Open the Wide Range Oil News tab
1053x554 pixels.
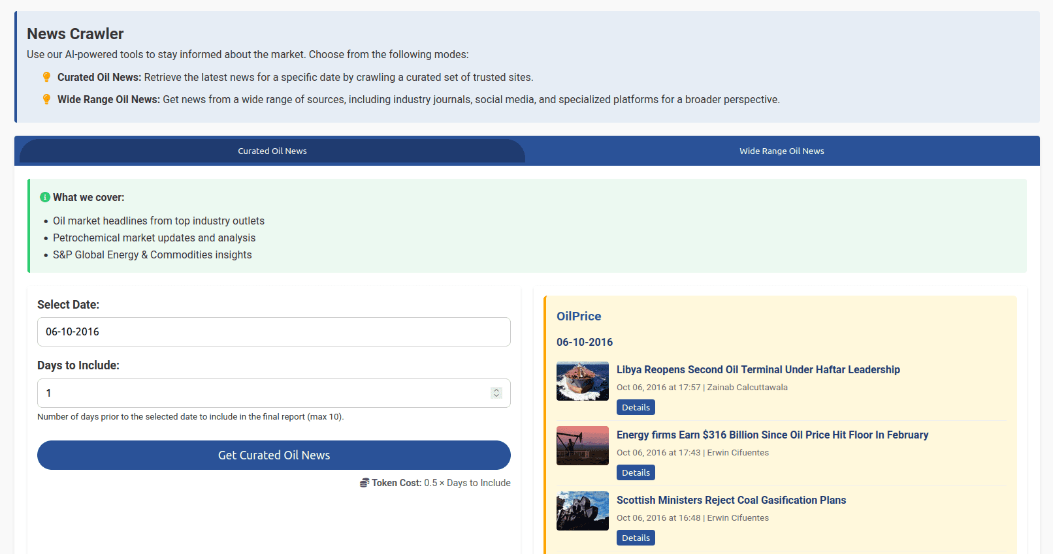tap(781, 151)
